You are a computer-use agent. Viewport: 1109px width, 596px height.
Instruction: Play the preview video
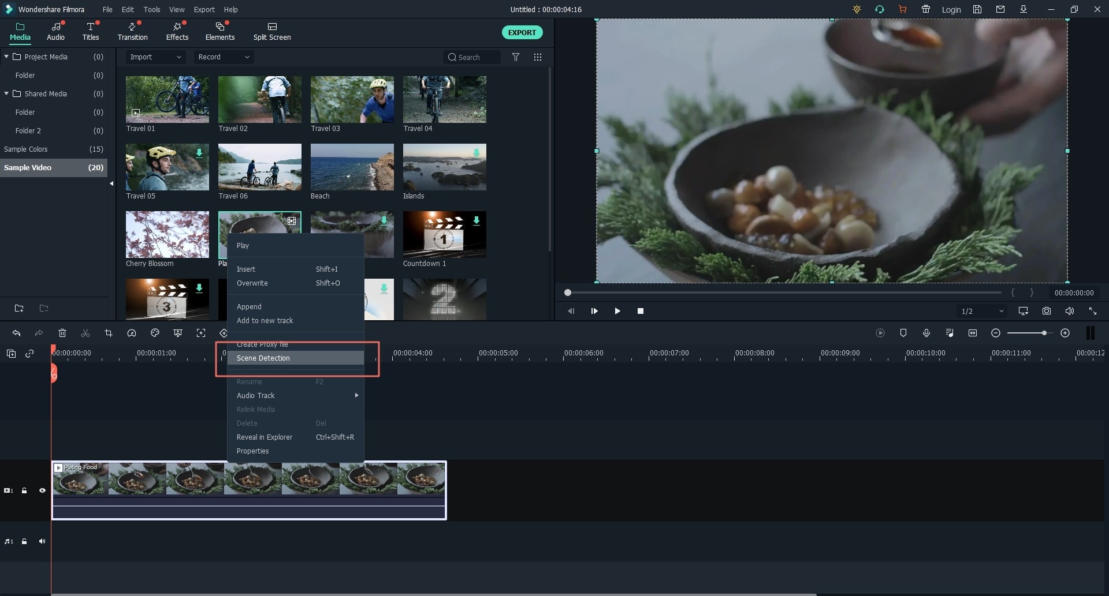coord(617,311)
